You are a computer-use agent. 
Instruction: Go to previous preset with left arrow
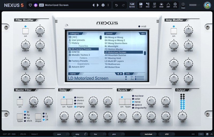coord(93,5)
